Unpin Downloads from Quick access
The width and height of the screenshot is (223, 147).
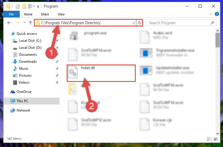tap(57, 62)
